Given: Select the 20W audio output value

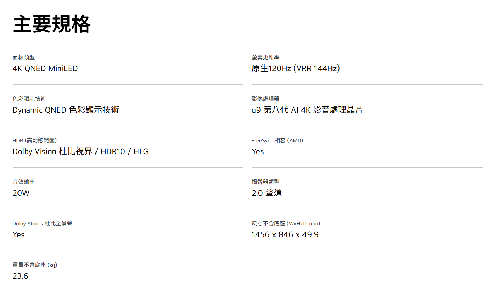Looking at the screenshot, I should coord(21,193).
